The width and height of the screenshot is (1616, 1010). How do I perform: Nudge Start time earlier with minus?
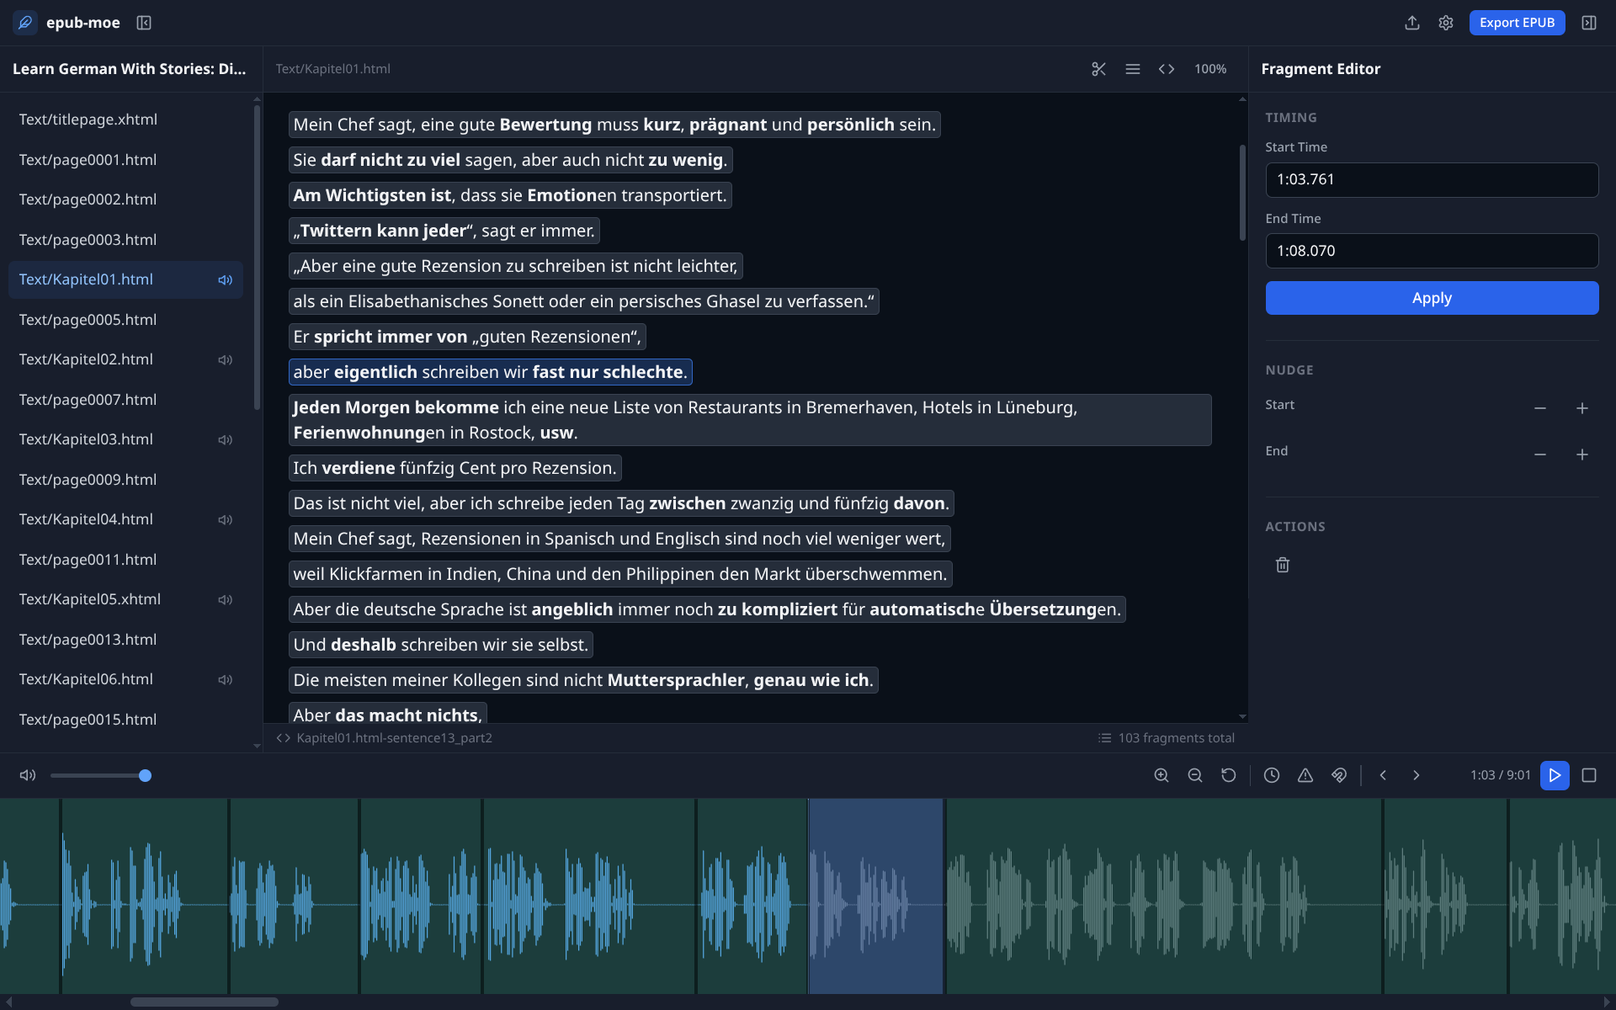(x=1540, y=408)
